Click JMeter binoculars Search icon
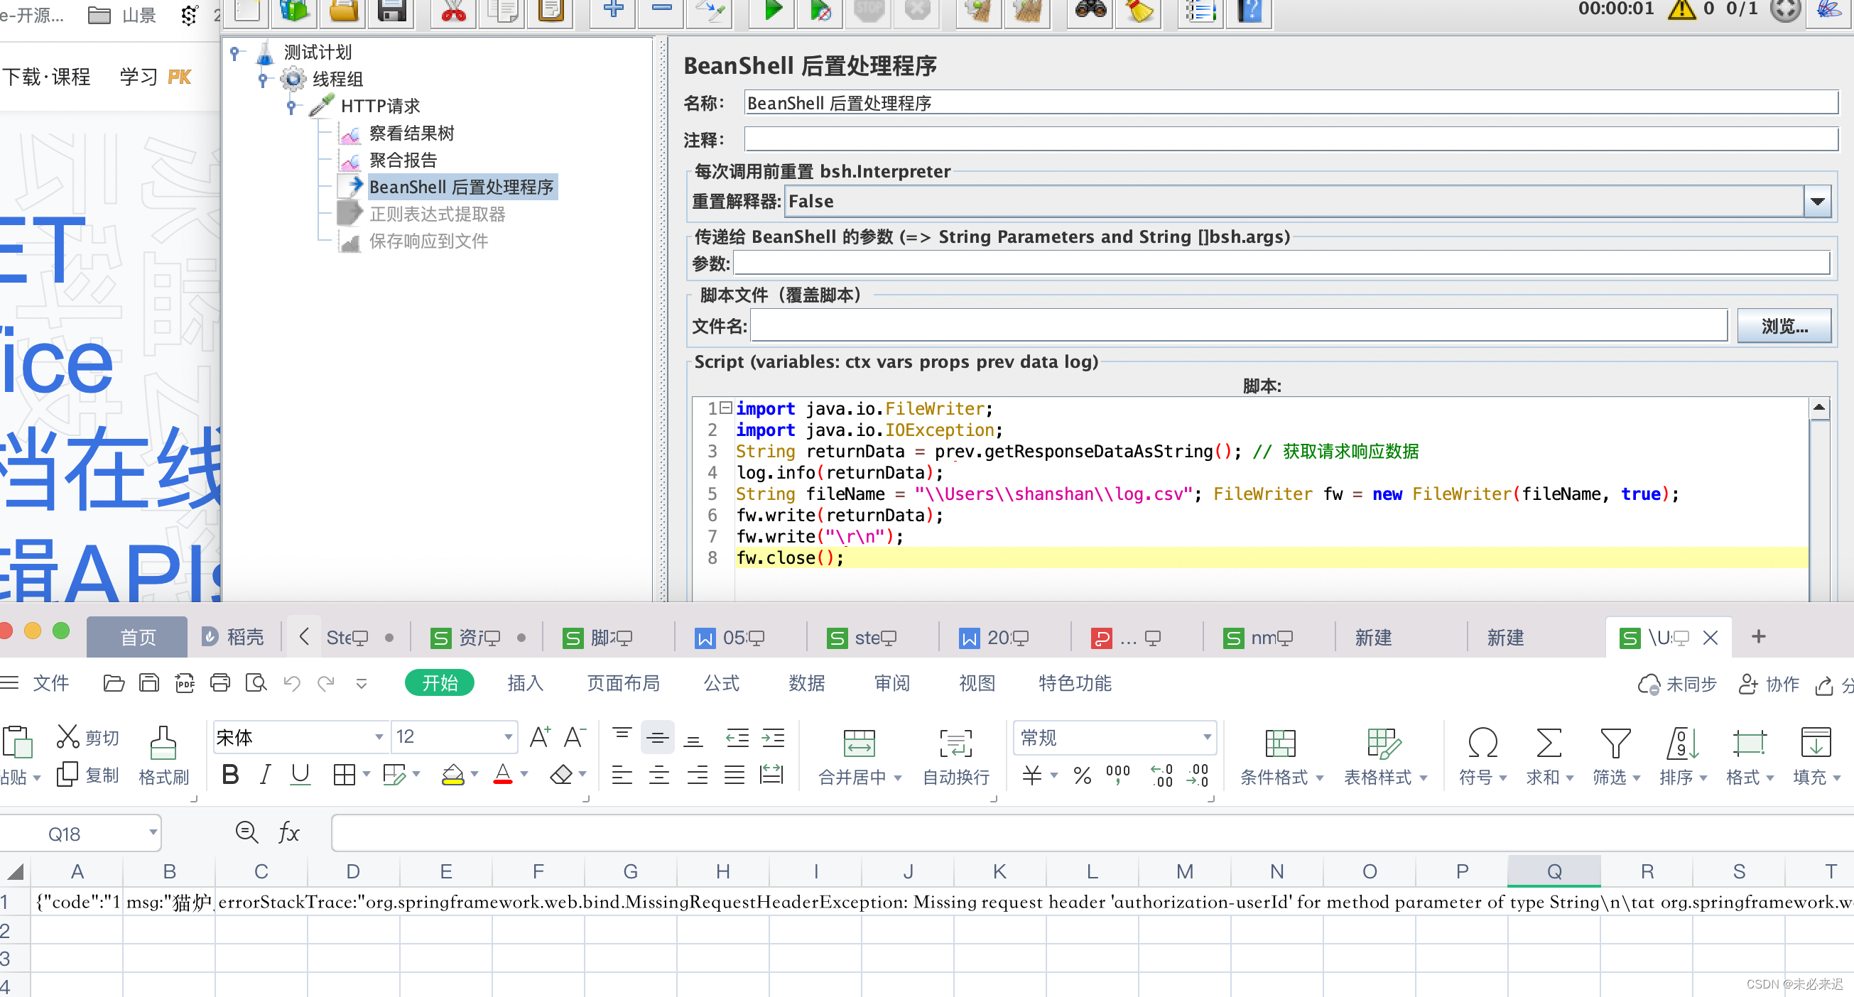 point(1090,11)
